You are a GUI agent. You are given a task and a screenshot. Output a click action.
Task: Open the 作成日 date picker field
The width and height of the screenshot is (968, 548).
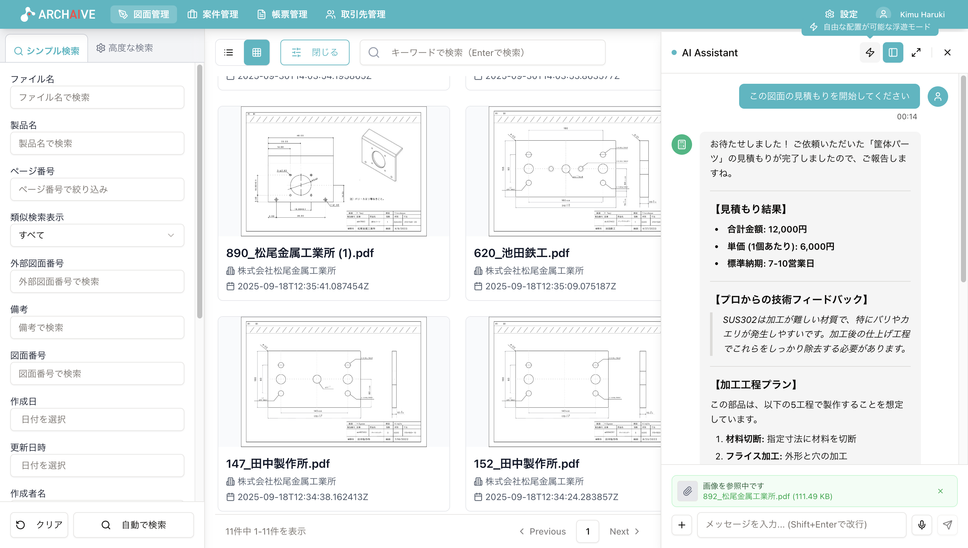click(97, 419)
